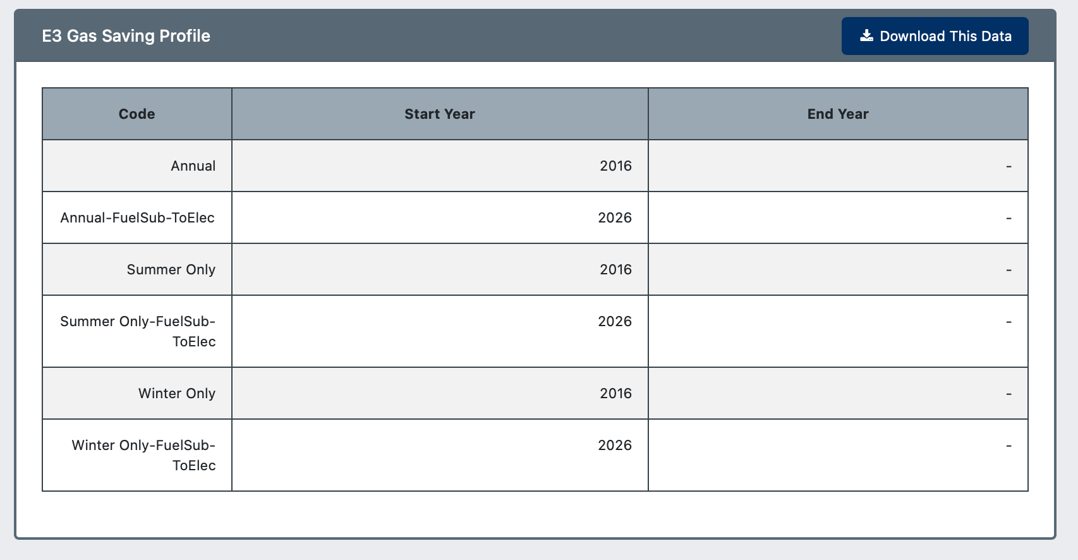The height and width of the screenshot is (560, 1078).
Task: Select the Annual-FuelSub-ToElec code cell
Action: tap(137, 217)
